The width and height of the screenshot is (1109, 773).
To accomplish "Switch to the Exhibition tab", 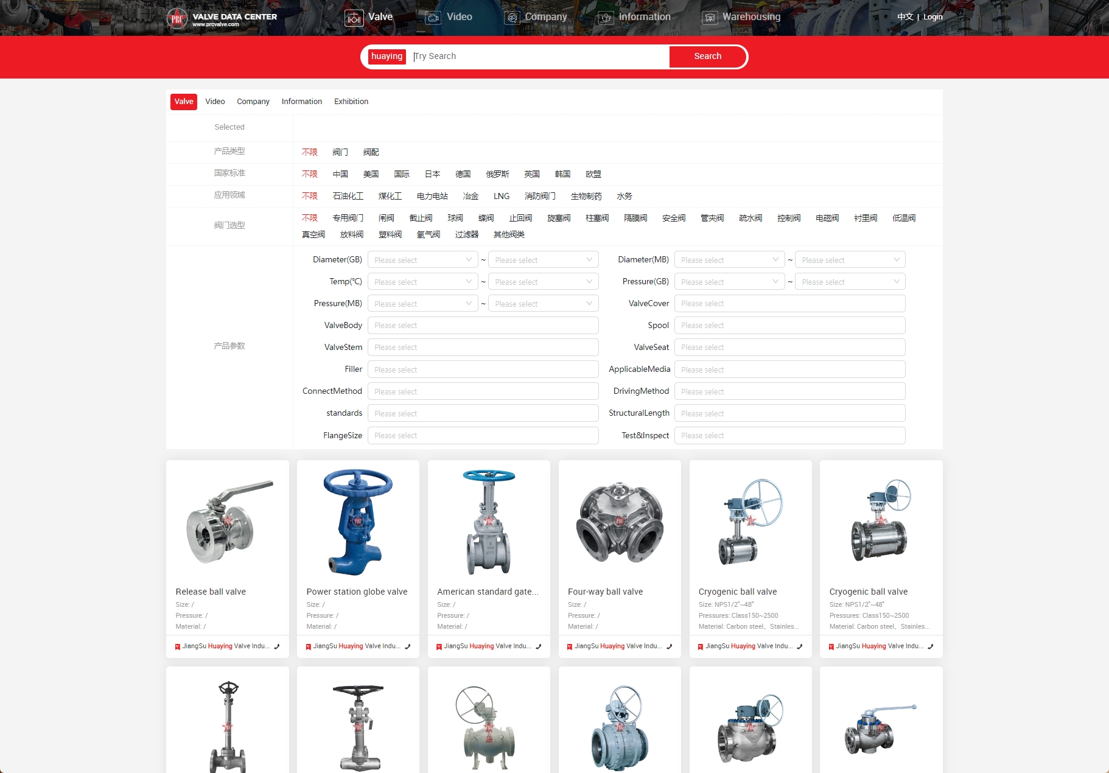I will coord(351,102).
